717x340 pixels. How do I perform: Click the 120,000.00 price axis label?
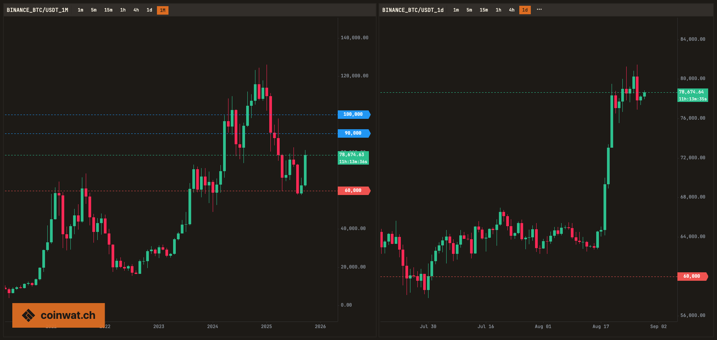tap(354, 76)
